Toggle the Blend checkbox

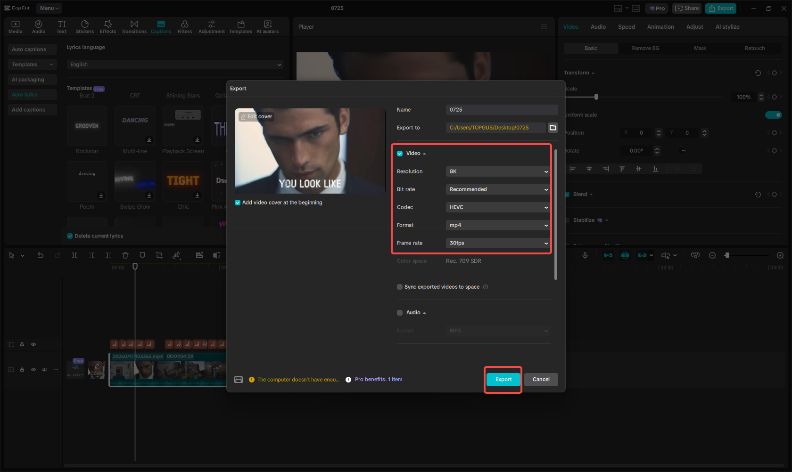pos(567,195)
